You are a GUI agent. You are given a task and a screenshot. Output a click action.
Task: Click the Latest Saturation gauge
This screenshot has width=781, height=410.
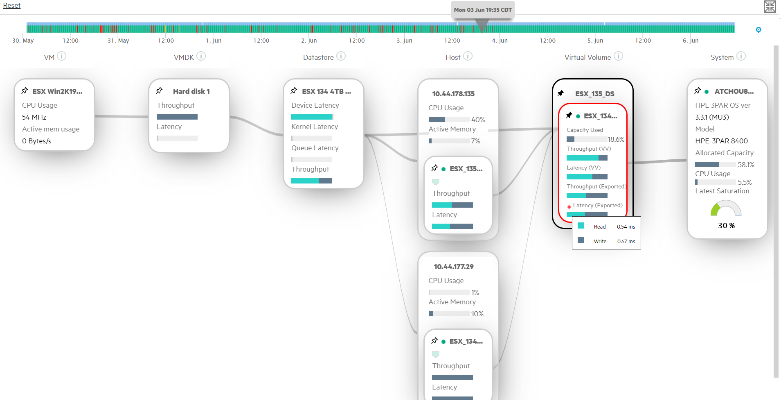pos(726,208)
